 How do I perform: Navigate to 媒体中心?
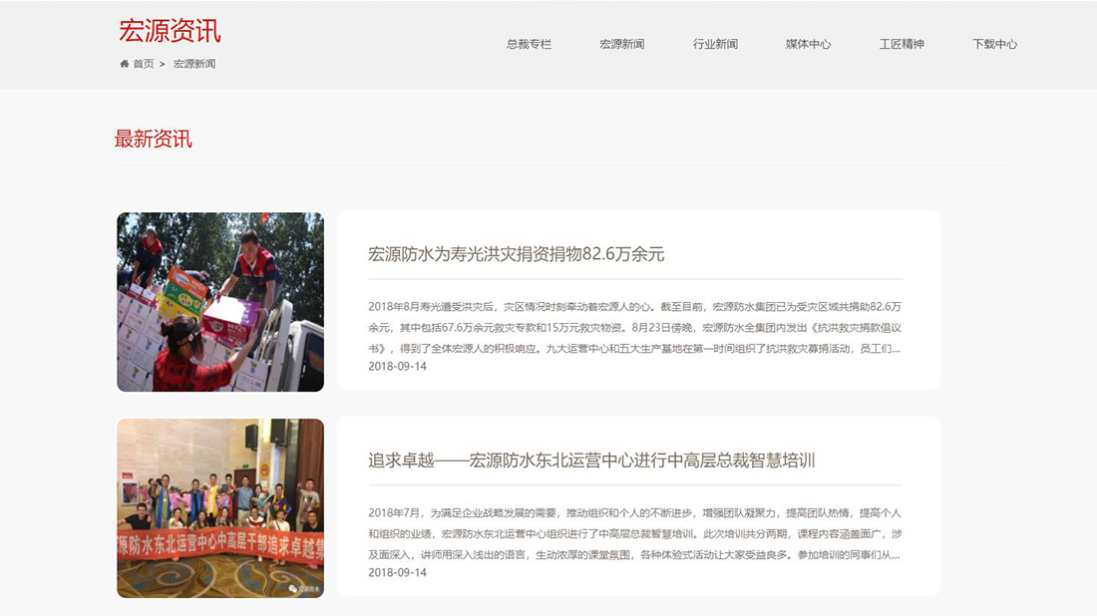tap(806, 43)
